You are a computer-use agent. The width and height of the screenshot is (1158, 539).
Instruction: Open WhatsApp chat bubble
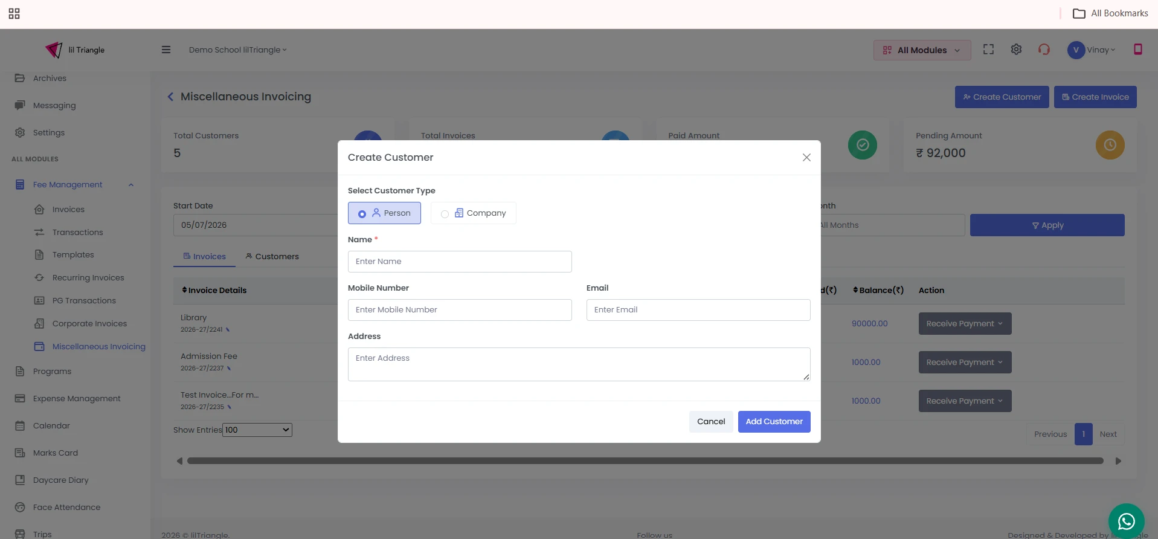(x=1126, y=521)
